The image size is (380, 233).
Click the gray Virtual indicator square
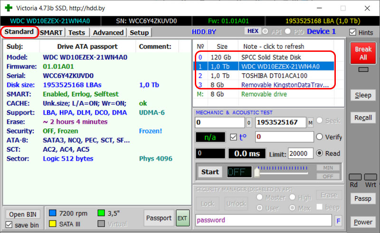(101, 223)
